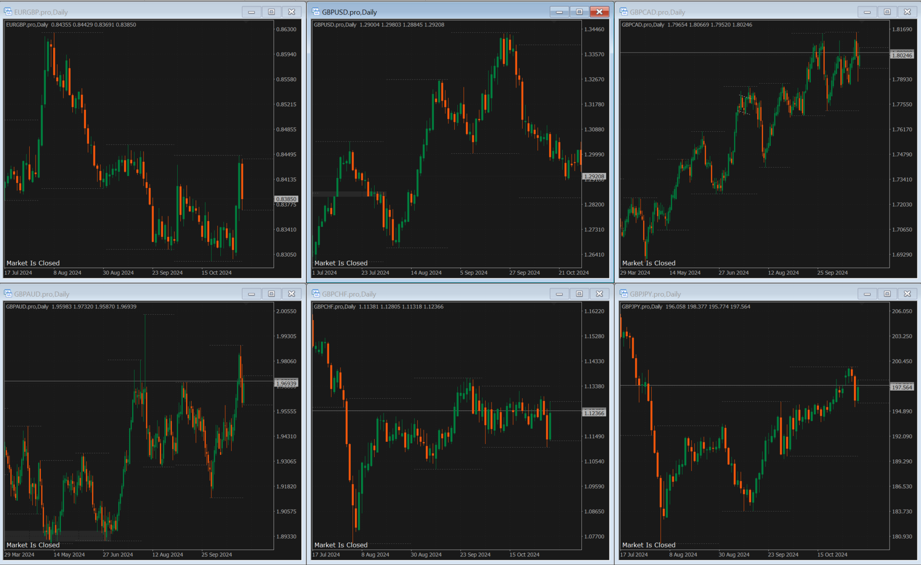Click the GBPJPY 197.564 current price label
Screen dimensions: 921x565
902,387
